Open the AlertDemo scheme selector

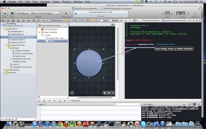point(38,13)
